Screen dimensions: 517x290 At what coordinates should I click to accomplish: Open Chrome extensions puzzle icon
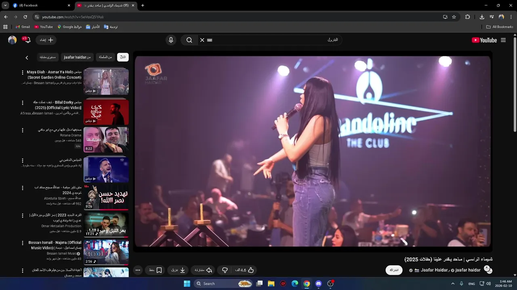tap(468, 17)
